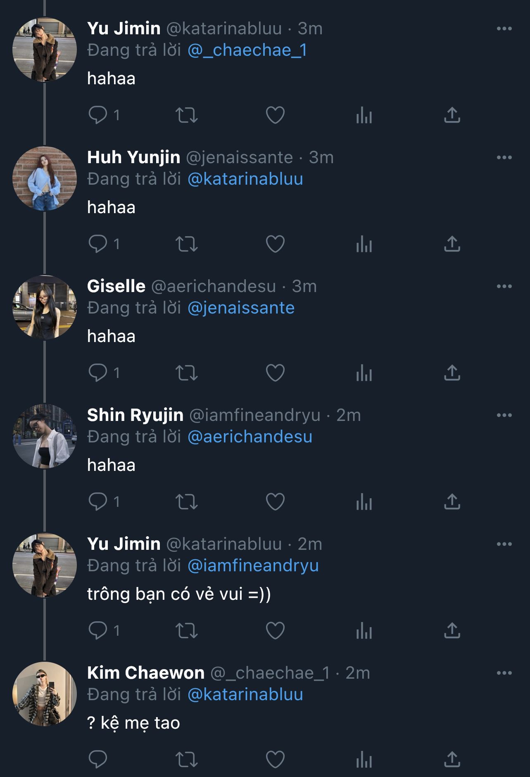Tap Giselle's avatar thumbnail
Image resolution: width=530 pixels, height=777 pixels.
(x=45, y=307)
